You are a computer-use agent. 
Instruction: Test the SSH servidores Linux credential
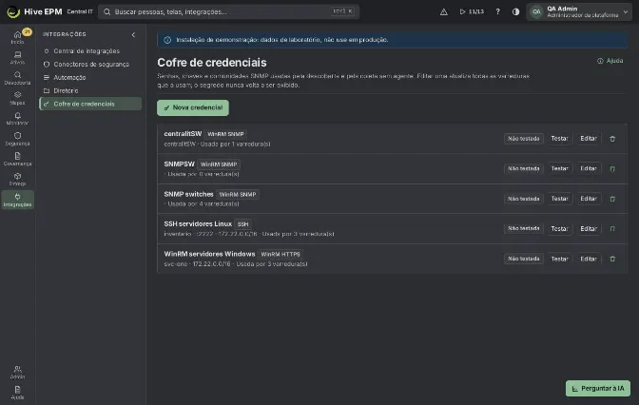(559, 229)
